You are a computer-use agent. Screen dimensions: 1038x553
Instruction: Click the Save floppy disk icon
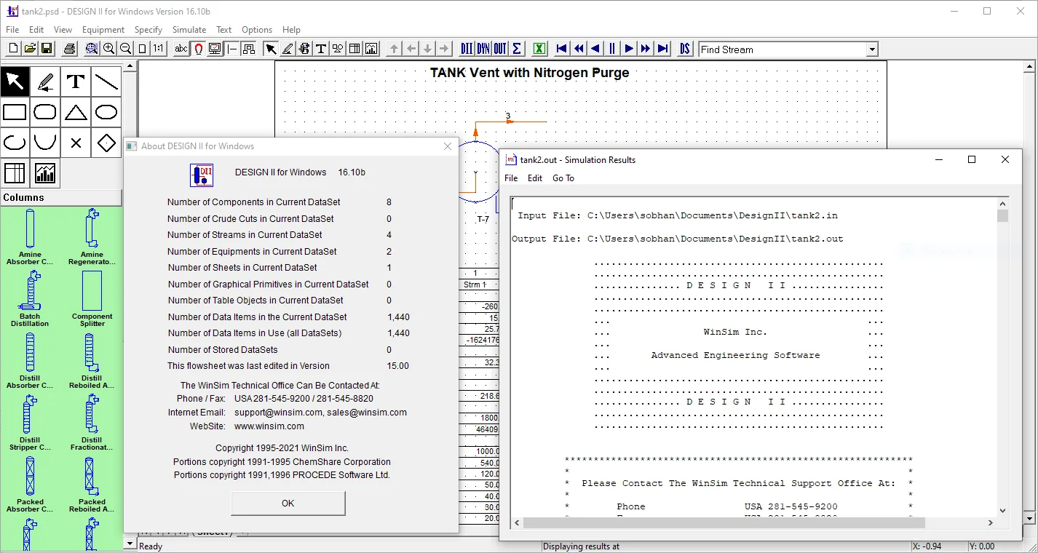[x=47, y=49]
